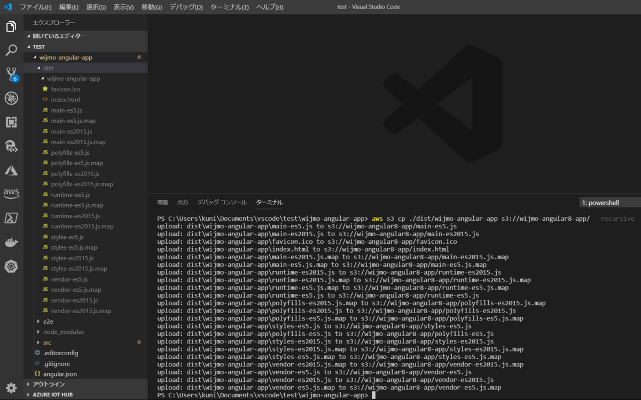Open the 表示 menu
Image resolution: width=641 pixels, height=400 pixels.
pos(123,7)
